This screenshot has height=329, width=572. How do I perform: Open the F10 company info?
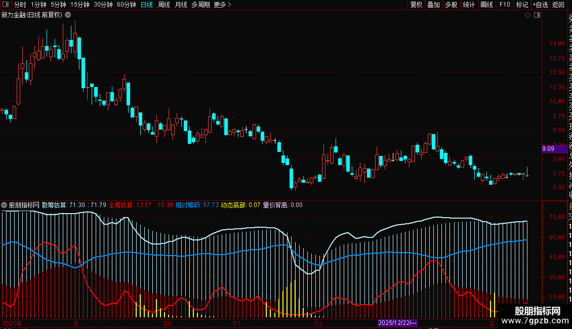(x=505, y=5)
